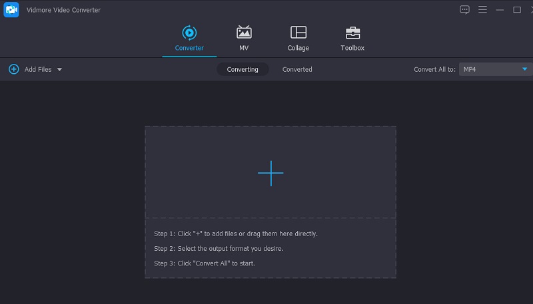Open the Collage layout icon
This screenshot has width=533, height=304.
(x=298, y=33)
